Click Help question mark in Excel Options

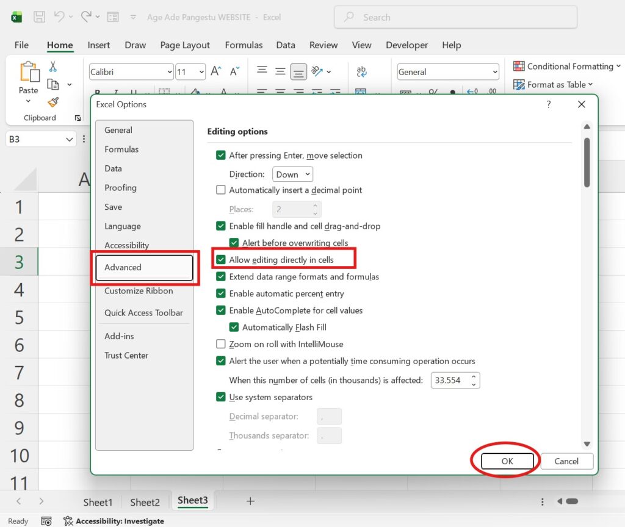click(549, 104)
